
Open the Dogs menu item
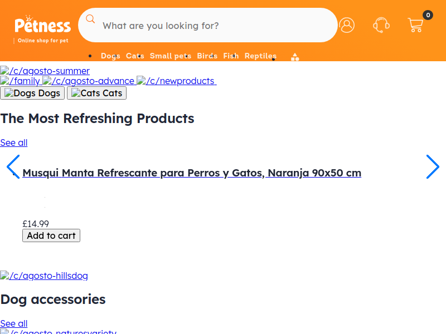(110, 56)
